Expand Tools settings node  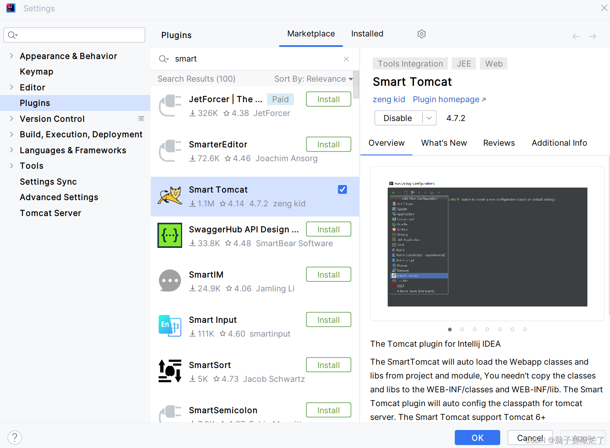[x=11, y=165]
